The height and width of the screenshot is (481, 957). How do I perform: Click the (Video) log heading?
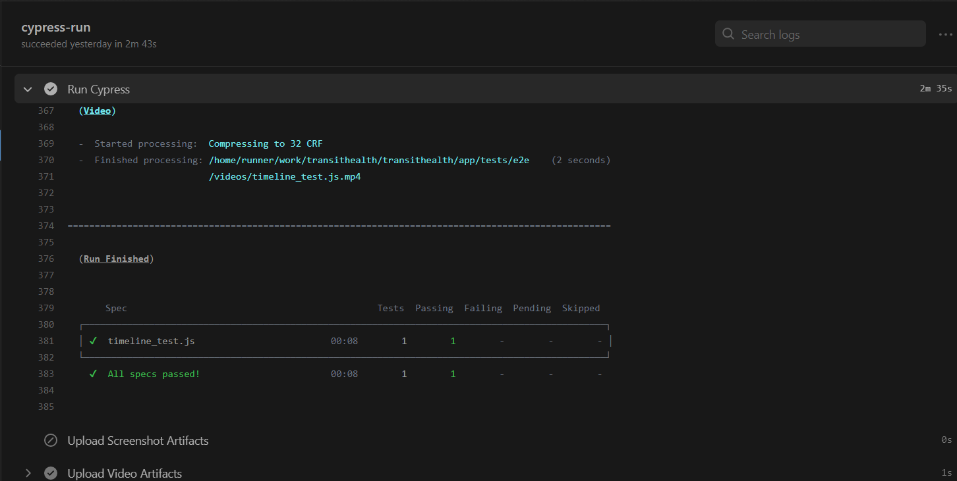click(97, 111)
